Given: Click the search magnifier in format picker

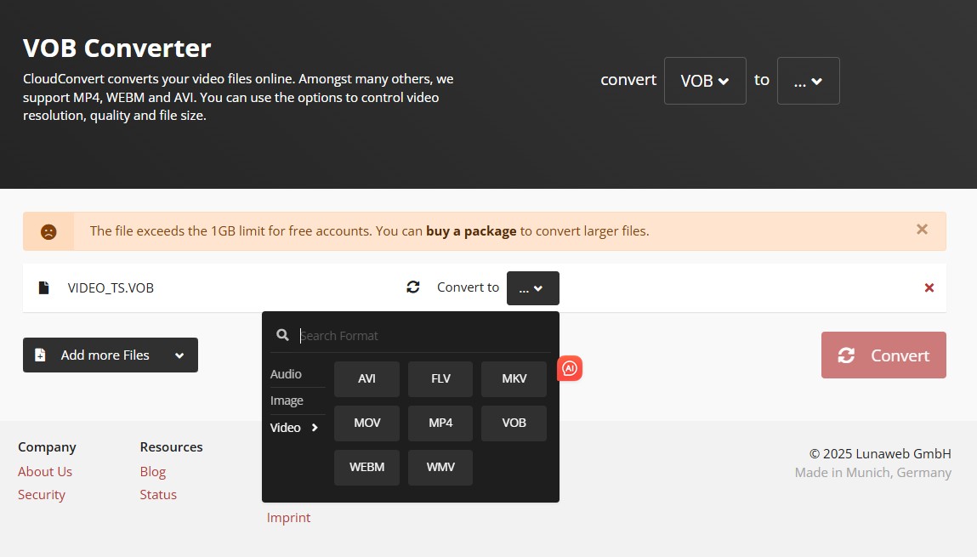Looking at the screenshot, I should point(282,335).
